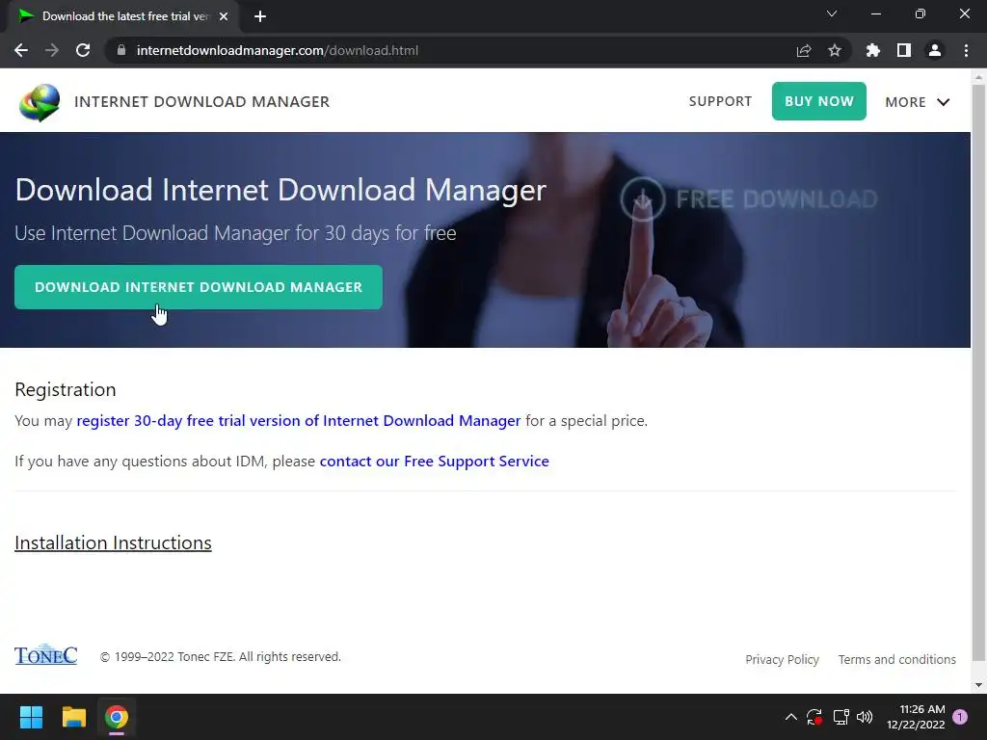
Task: Bookmark this page with the star icon
Action: pos(835,50)
